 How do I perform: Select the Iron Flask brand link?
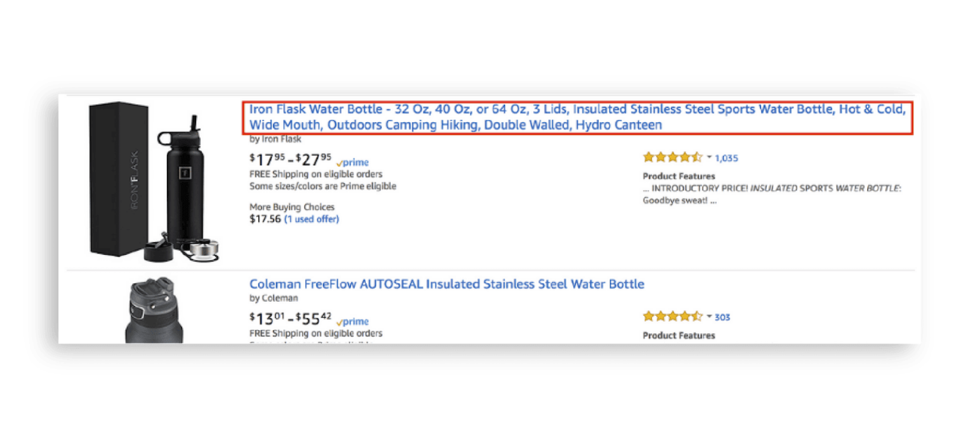280,139
